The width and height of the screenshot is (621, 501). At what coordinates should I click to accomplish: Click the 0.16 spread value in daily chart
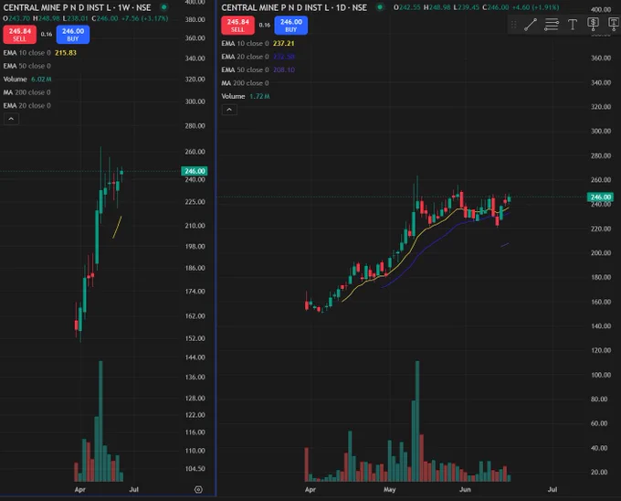point(265,25)
